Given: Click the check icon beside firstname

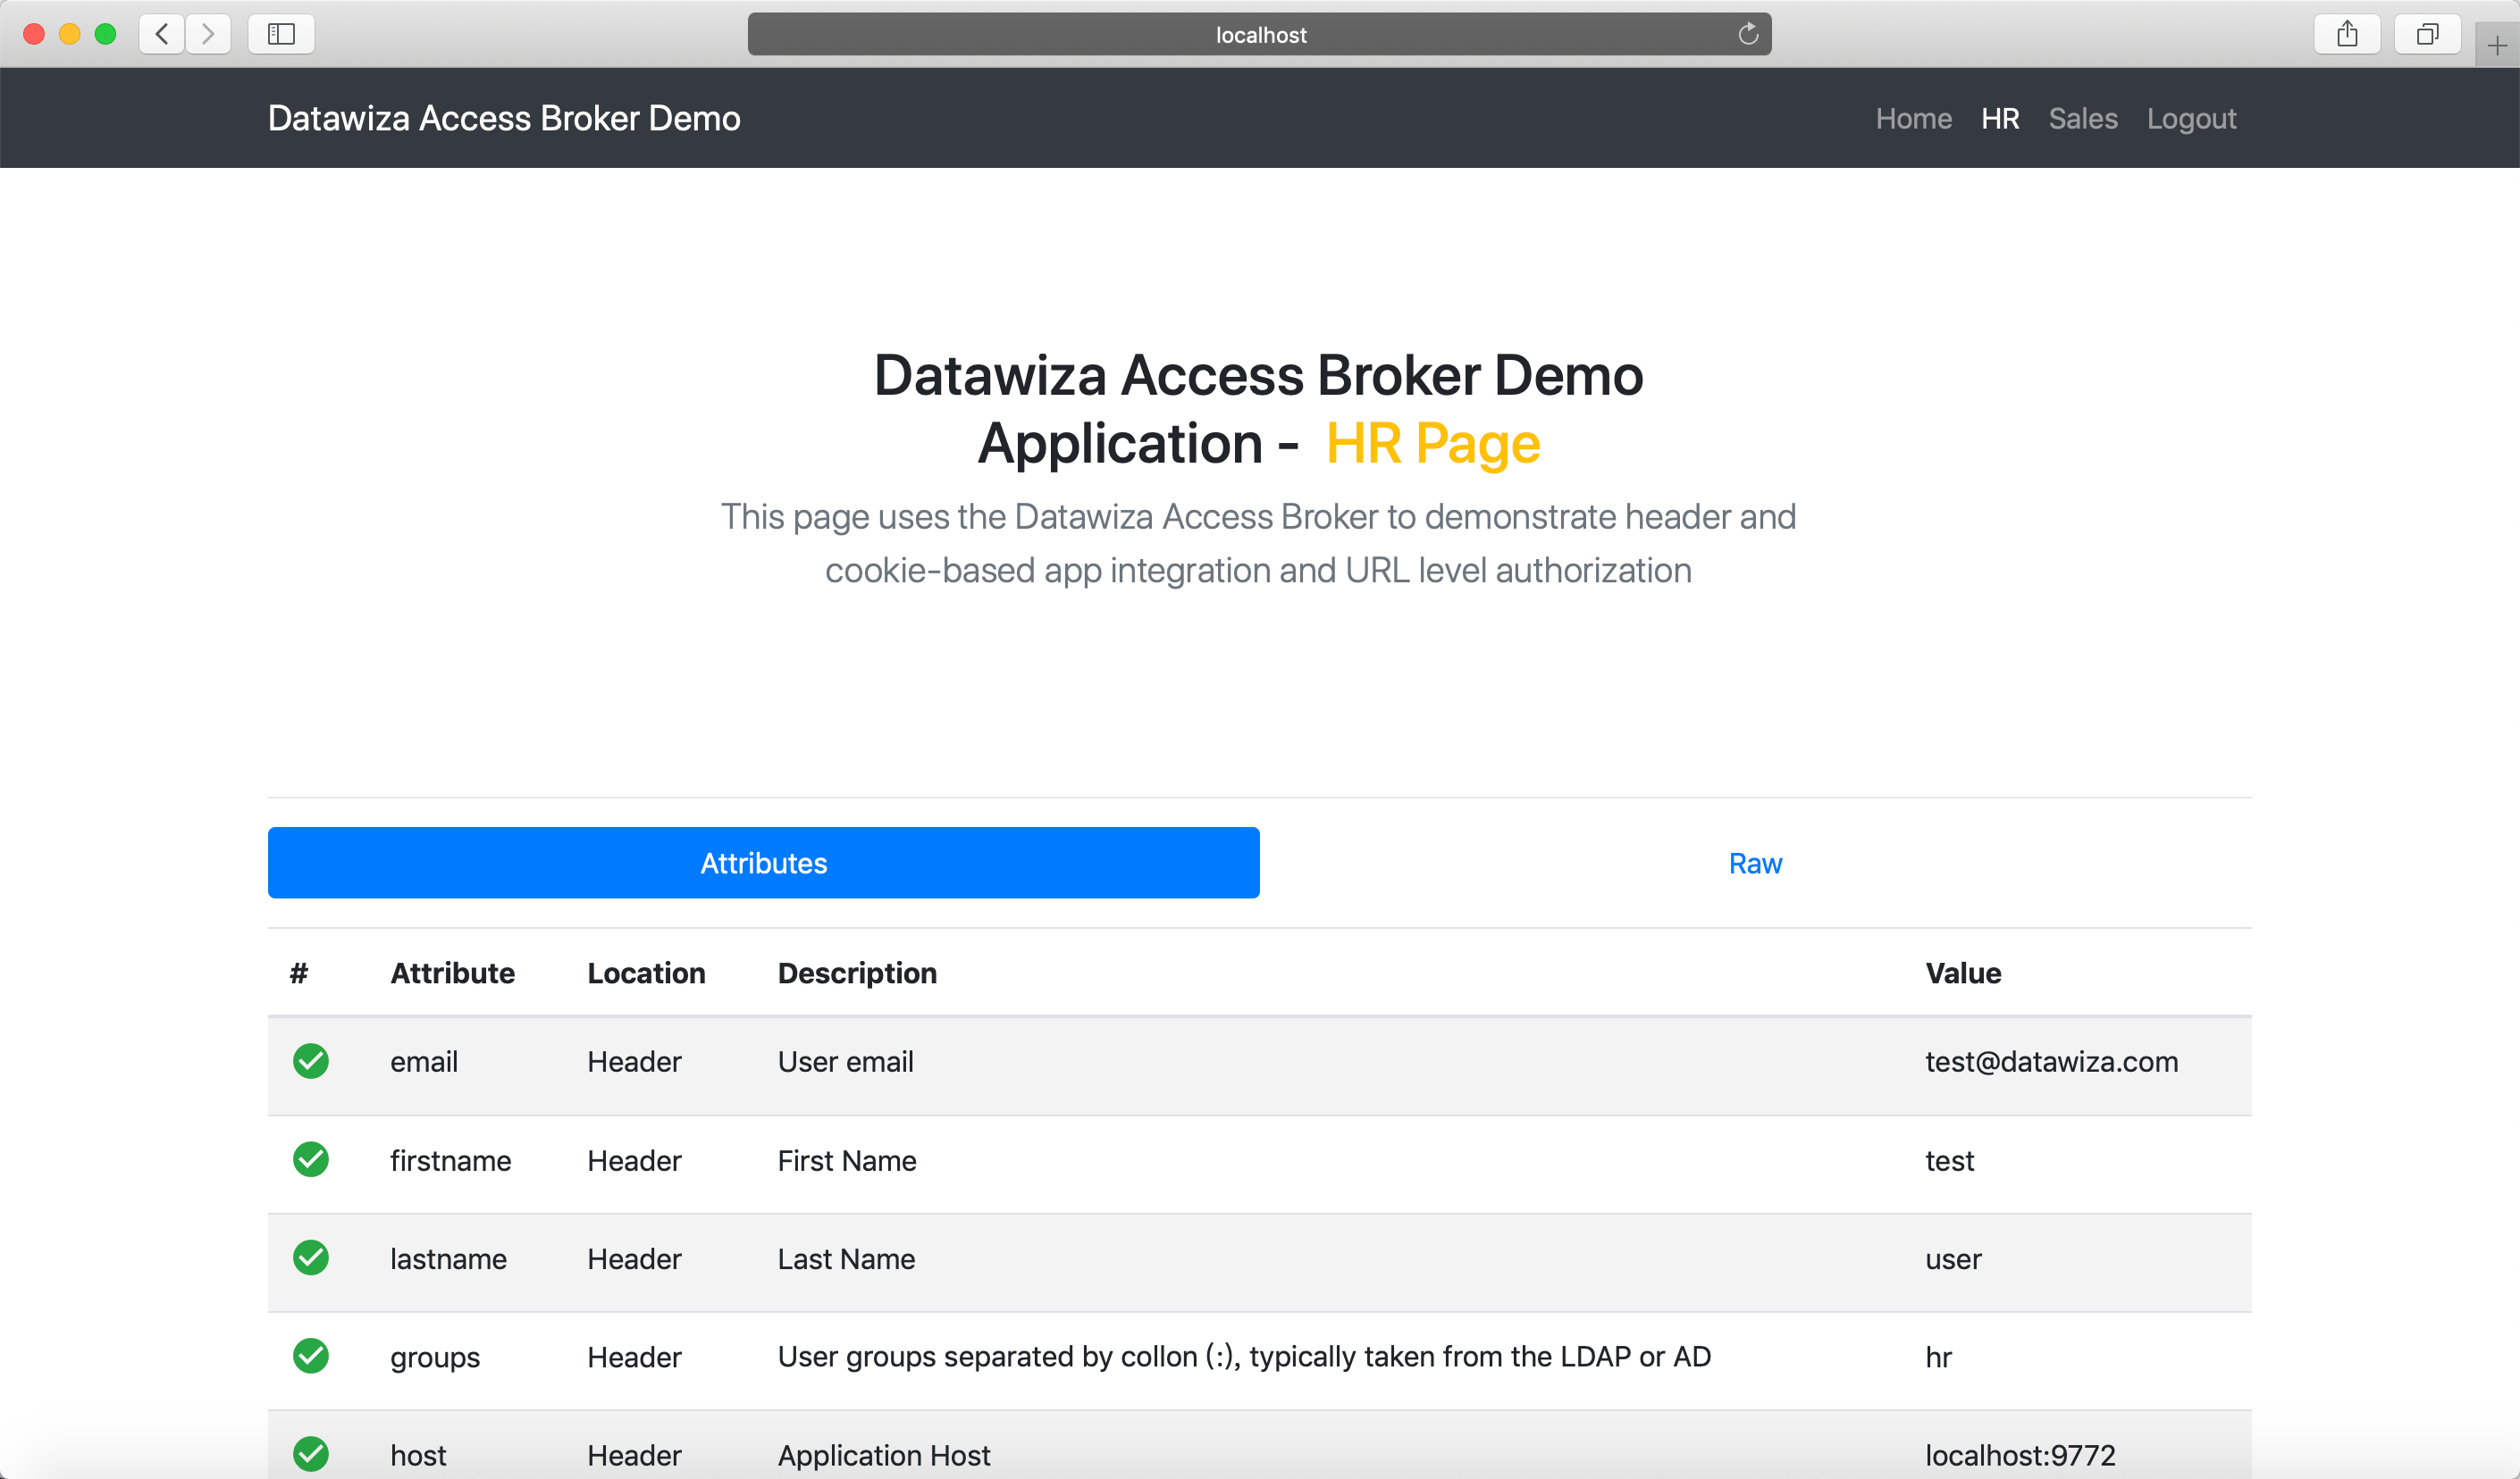Looking at the screenshot, I should (310, 1159).
